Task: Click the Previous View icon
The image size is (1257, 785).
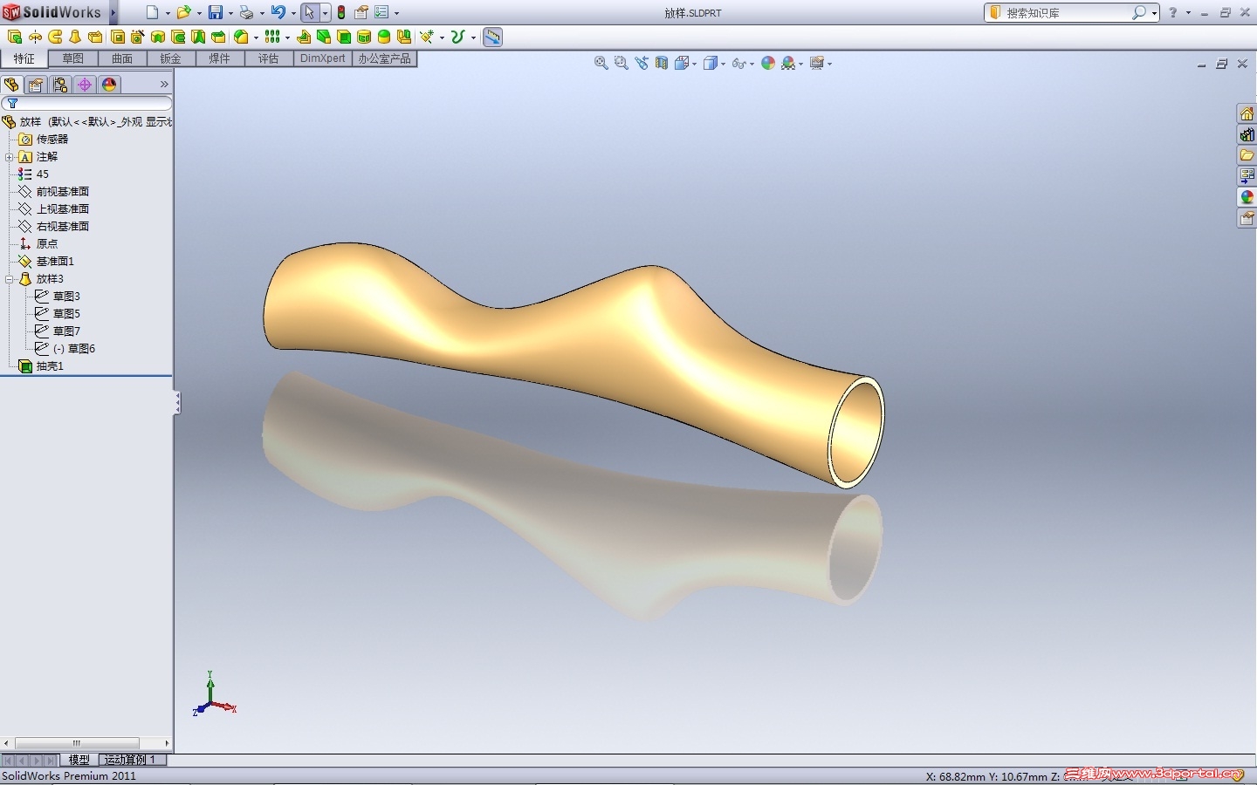Action: (x=642, y=63)
